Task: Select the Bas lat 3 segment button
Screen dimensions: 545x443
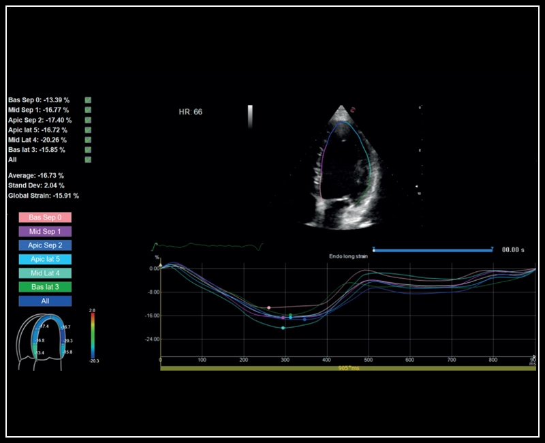Action: click(x=44, y=286)
